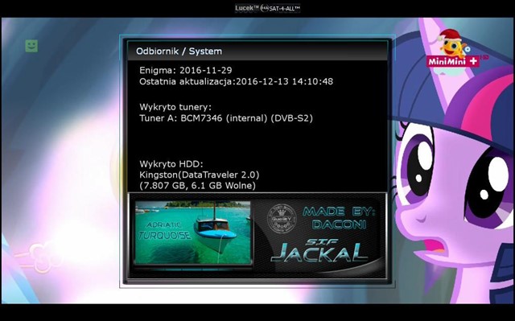Select the Ostatnia aktualizacja date line

tap(236, 81)
